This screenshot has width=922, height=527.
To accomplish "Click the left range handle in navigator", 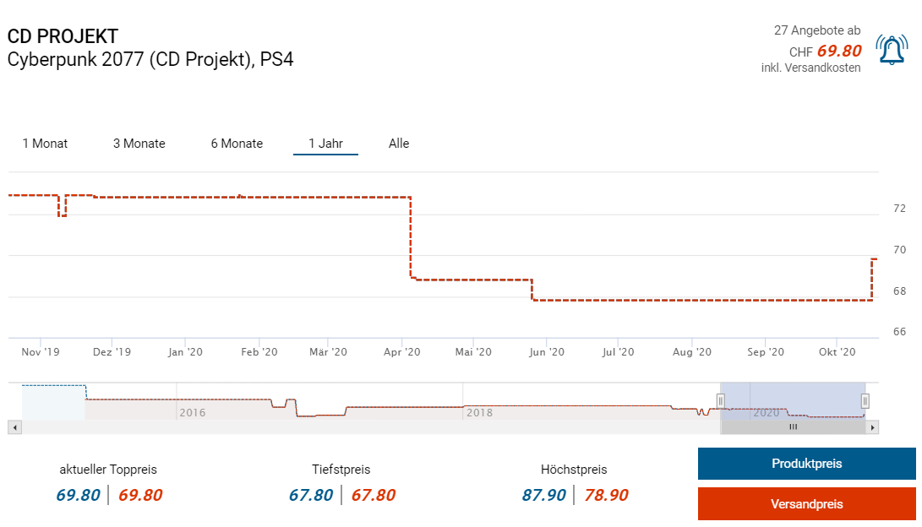I will (721, 400).
